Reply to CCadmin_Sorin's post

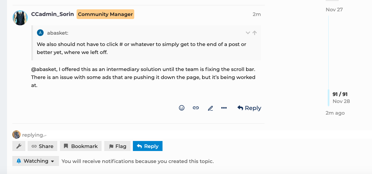tap(249, 108)
